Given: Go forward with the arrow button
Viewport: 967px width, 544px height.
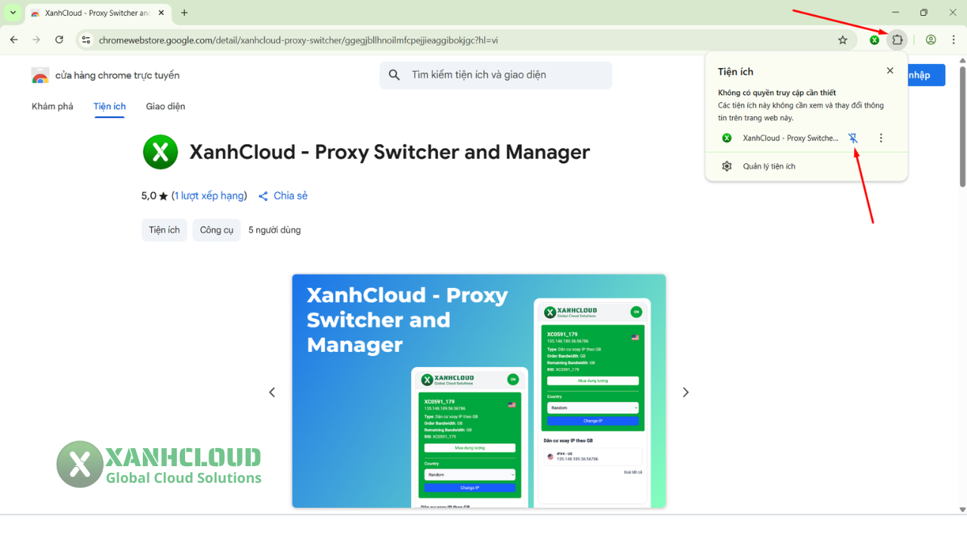Looking at the screenshot, I should click(36, 40).
